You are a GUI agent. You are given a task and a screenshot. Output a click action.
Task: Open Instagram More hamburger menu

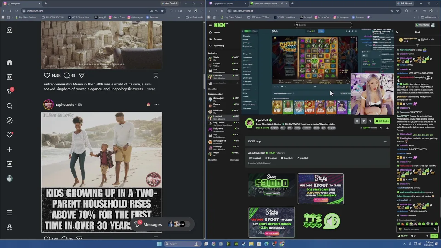pyautogui.click(x=10, y=213)
